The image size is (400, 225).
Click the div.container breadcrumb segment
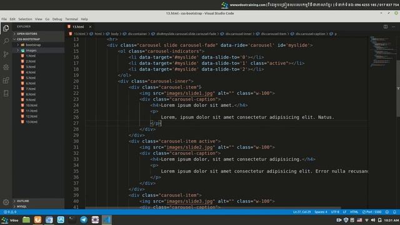coord(137,34)
